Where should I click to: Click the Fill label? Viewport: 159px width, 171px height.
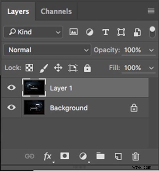click(x=115, y=68)
